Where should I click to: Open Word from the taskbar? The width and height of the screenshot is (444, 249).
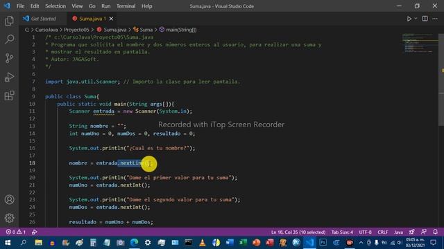pos(230,243)
